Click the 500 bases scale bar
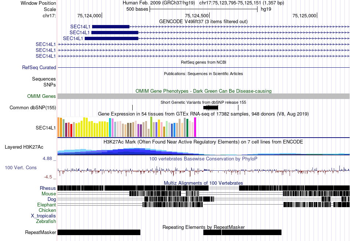The image size is (350, 241). (x=203, y=9)
